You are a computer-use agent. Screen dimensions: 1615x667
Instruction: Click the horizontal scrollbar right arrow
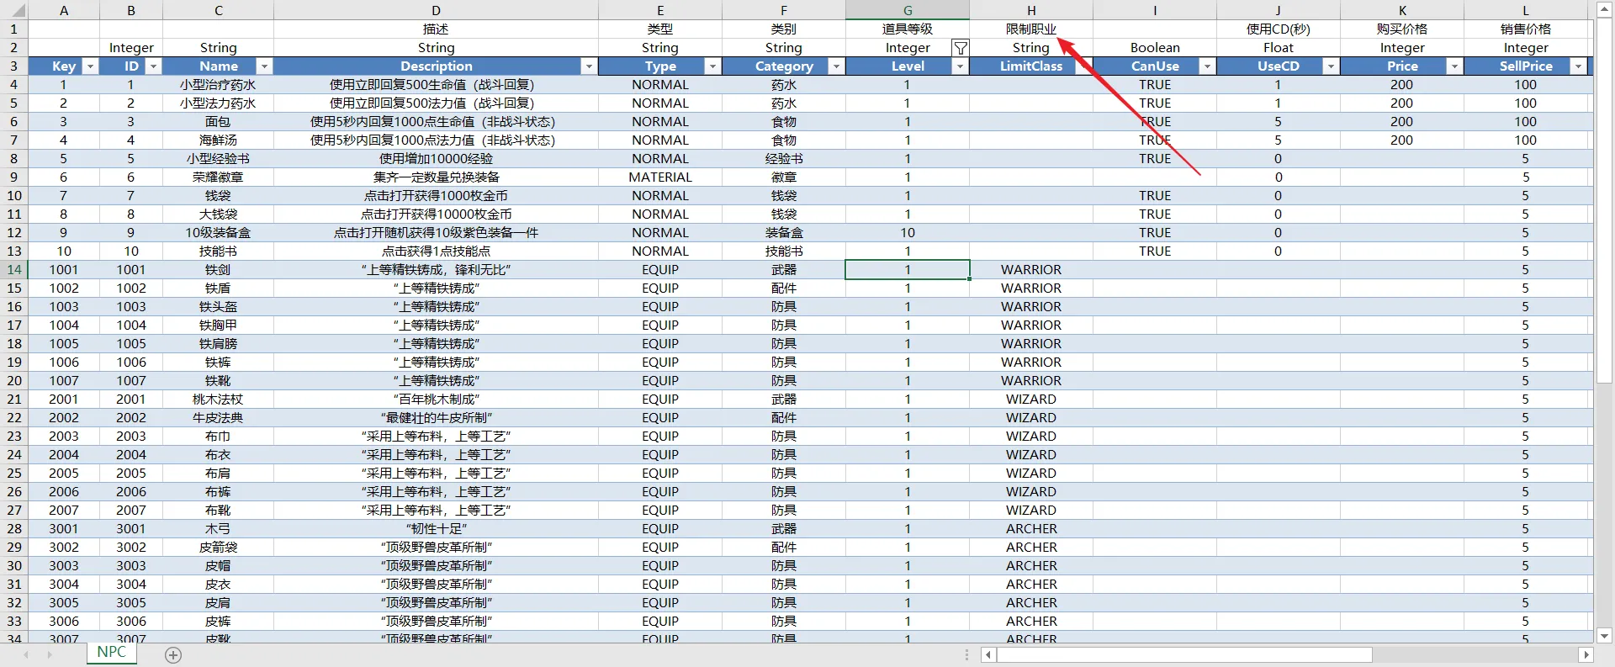(1586, 654)
